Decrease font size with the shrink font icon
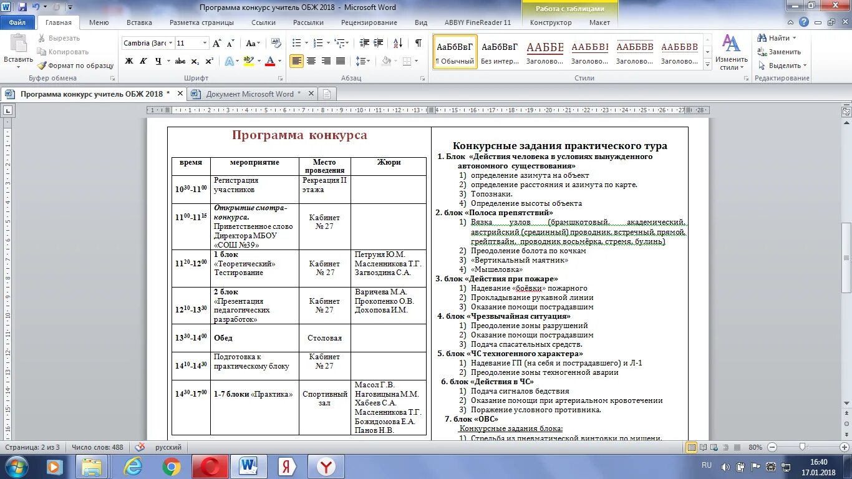This screenshot has height=479, width=852. [230, 44]
